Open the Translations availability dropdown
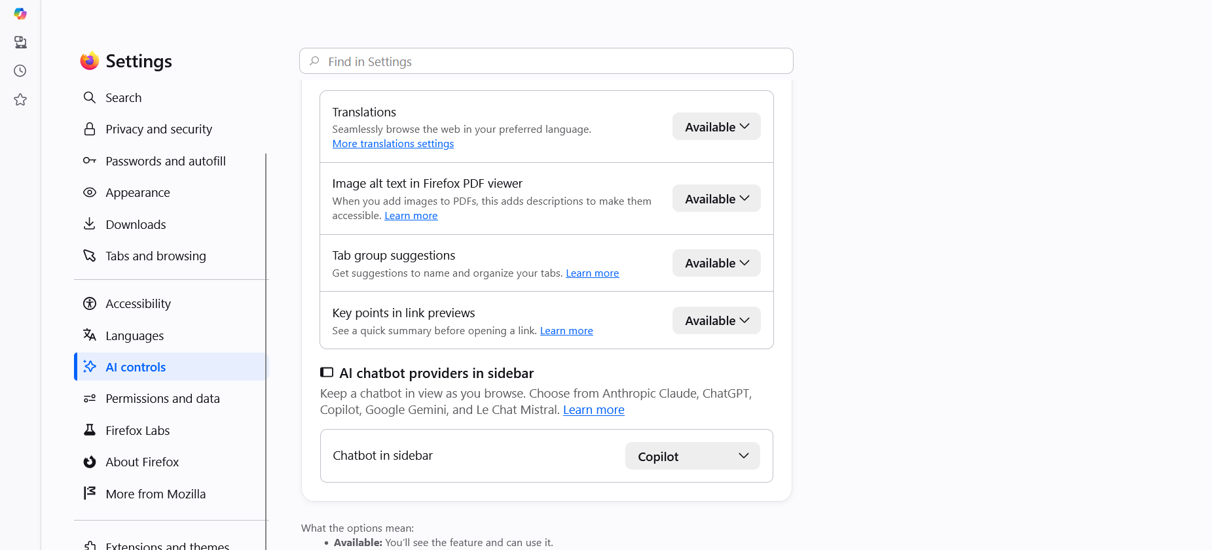The image size is (1212, 550). pyautogui.click(x=716, y=127)
